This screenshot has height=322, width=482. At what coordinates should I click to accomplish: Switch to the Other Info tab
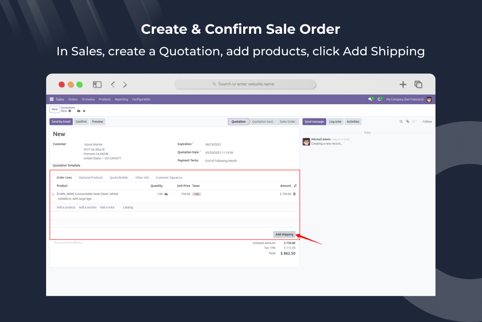click(142, 177)
